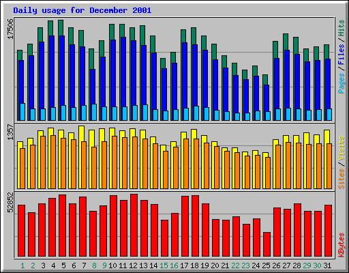Image resolution: width=349 pixels, height=273 pixels.
Task: Click day label 8 on the axis
Action: tap(94, 265)
